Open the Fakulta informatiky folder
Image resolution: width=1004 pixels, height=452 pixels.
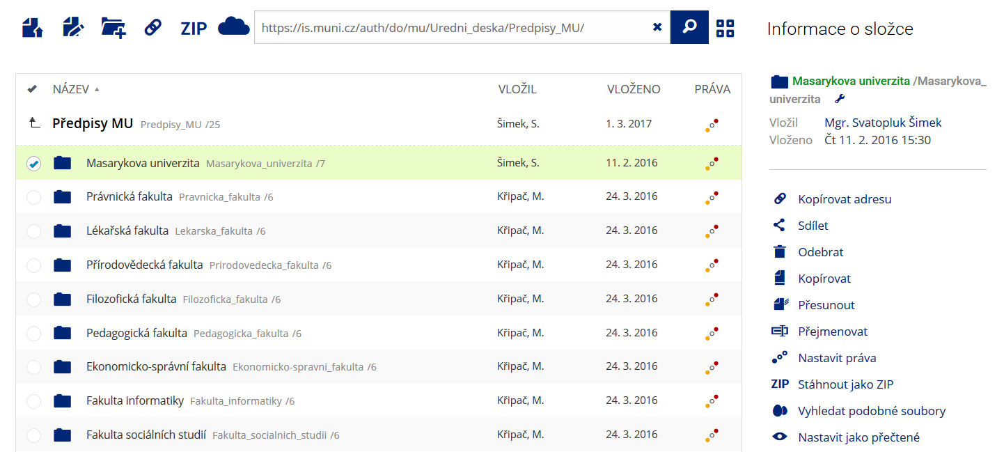135,400
